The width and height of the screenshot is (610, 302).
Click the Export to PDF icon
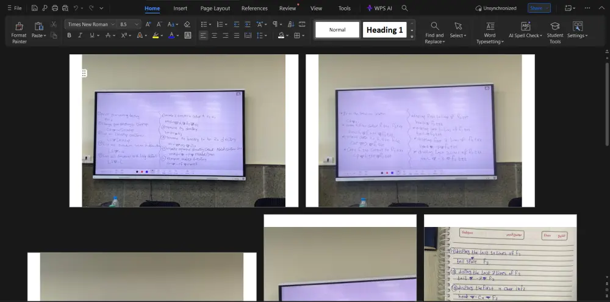tap(45, 8)
